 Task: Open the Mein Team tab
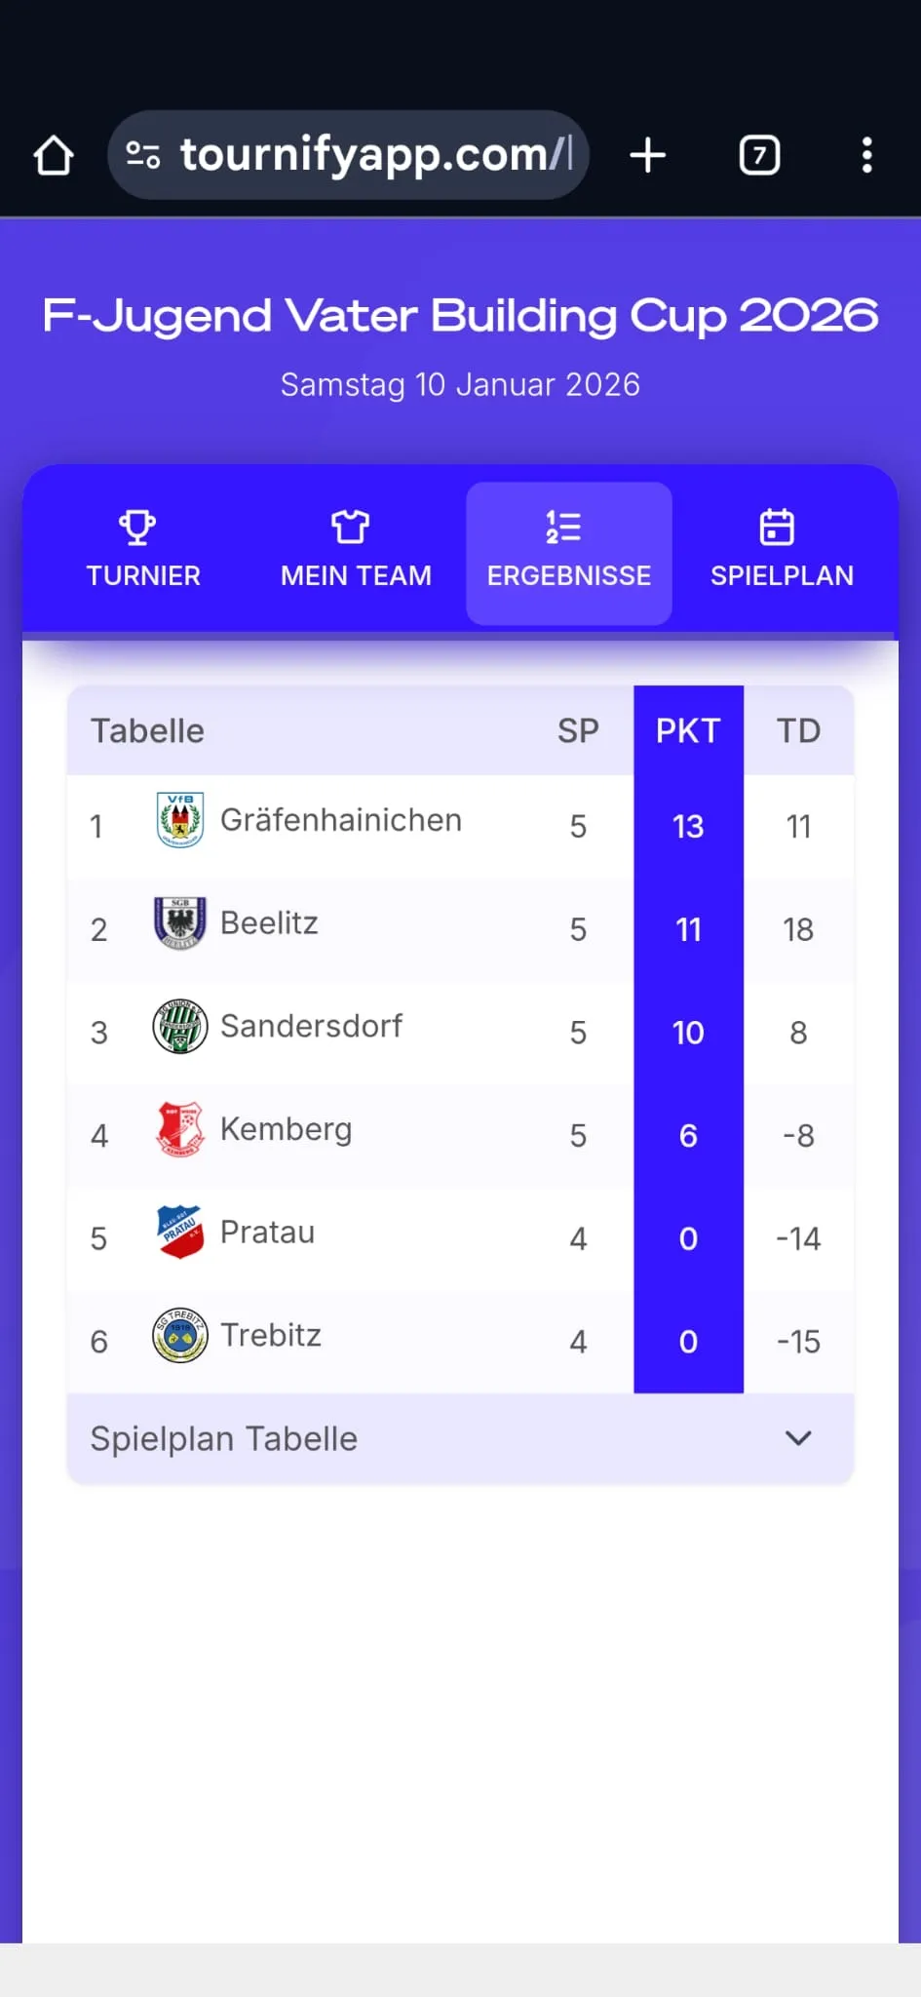click(x=356, y=552)
